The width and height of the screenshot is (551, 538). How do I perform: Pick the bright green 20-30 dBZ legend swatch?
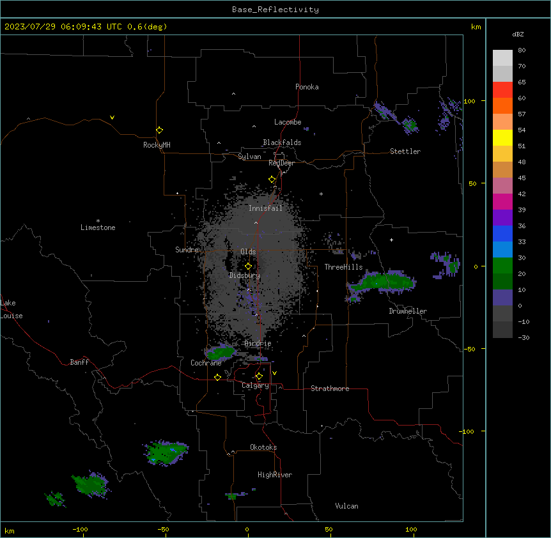tap(502, 266)
